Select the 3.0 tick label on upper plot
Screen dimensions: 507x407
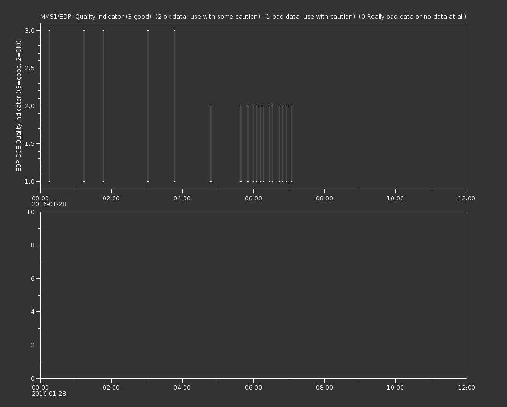29,30
